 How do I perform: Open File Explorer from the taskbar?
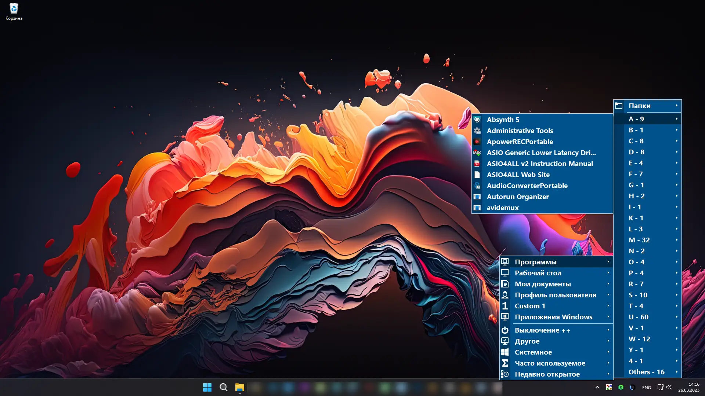point(239,387)
